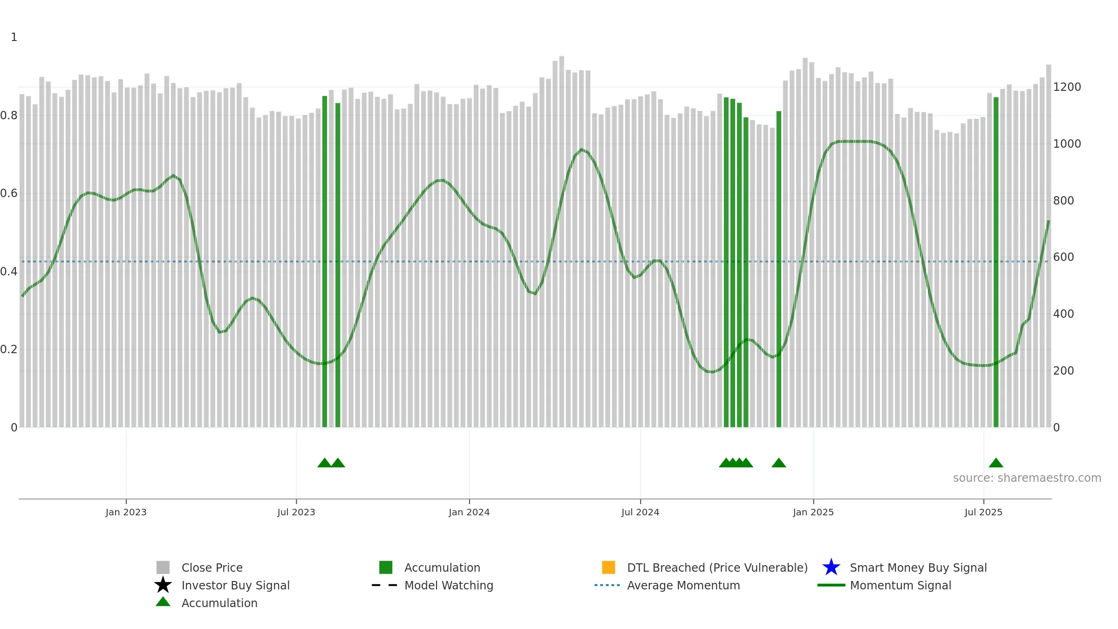
Task: Select the gray Close Price legend swatch
Action: (163, 567)
